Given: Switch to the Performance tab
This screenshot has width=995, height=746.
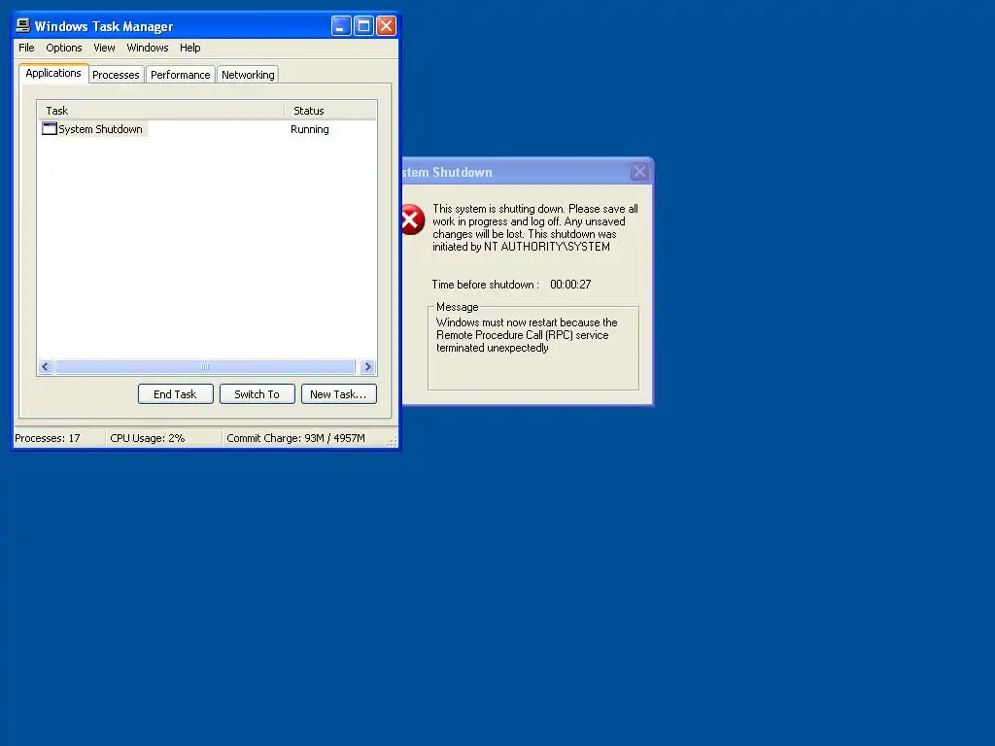Looking at the screenshot, I should point(180,75).
